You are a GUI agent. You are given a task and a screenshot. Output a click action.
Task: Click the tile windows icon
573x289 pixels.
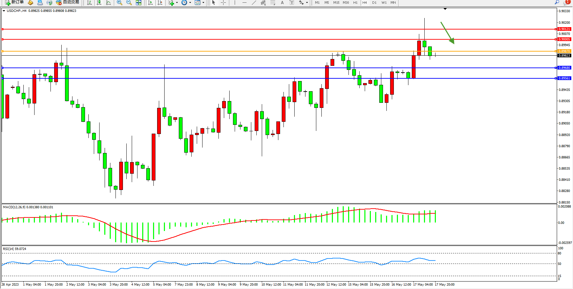139,3
